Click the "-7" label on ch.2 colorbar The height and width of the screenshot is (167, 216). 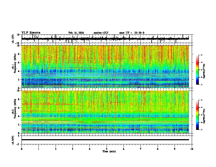click(201, 130)
